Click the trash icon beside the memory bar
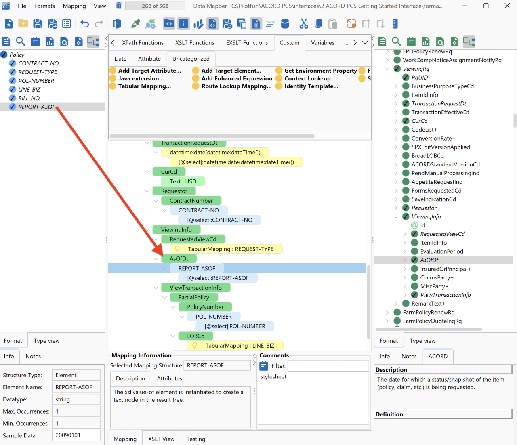The height and width of the screenshot is (445, 517). coord(119,6)
